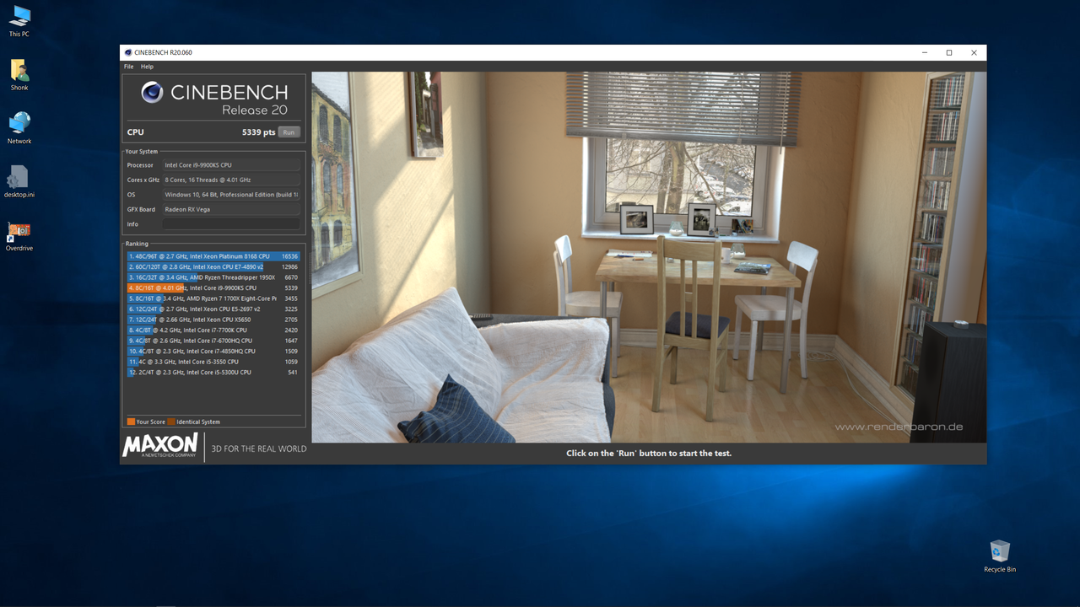The width and height of the screenshot is (1080, 607).
Task: Start the CPU test with Run
Action: [x=289, y=132]
